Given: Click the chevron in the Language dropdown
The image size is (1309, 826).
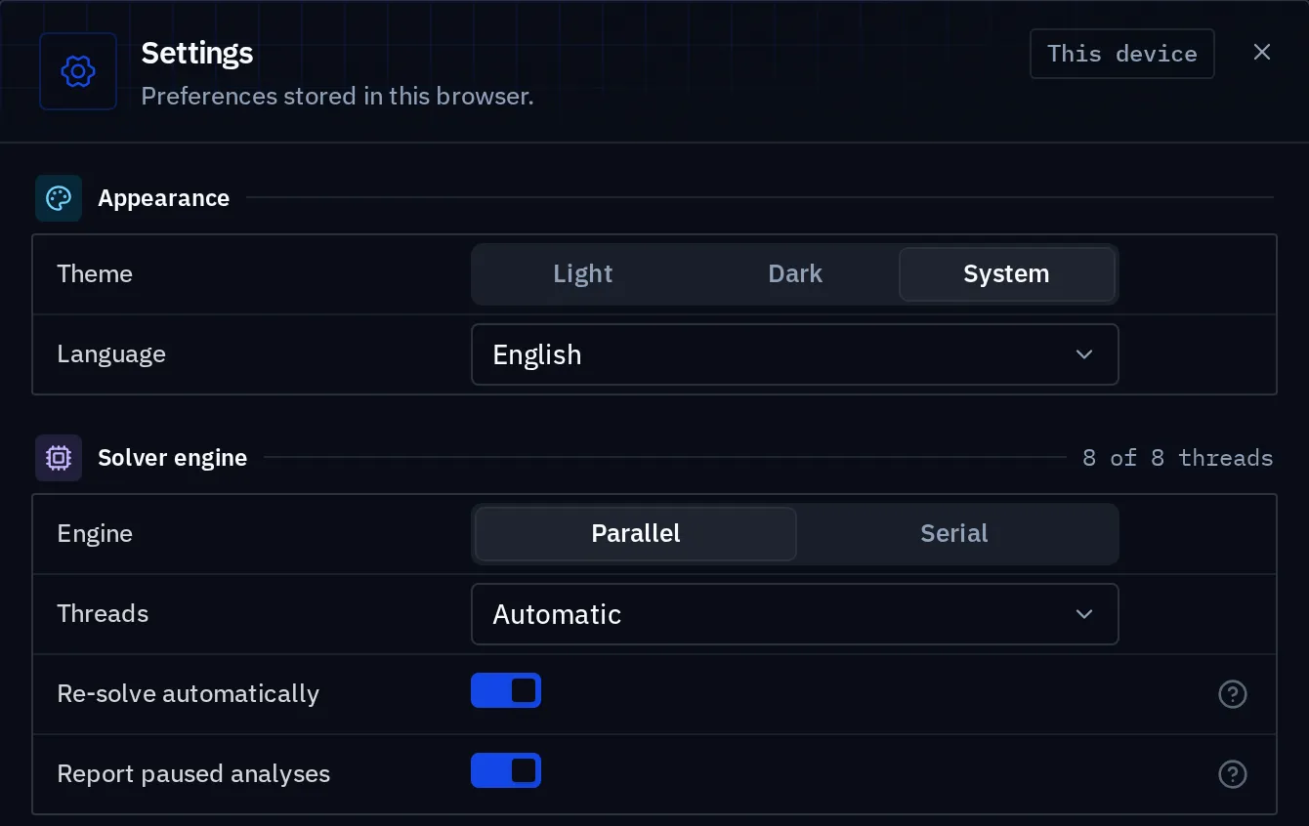Looking at the screenshot, I should (1083, 354).
